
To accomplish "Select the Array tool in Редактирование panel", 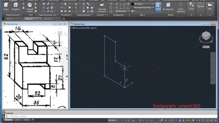I will [92, 11].
